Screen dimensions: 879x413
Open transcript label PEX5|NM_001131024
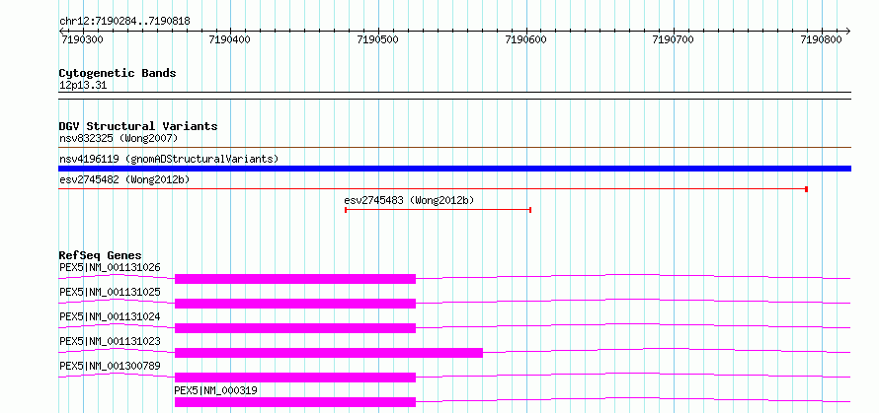[x=110, y=316]
